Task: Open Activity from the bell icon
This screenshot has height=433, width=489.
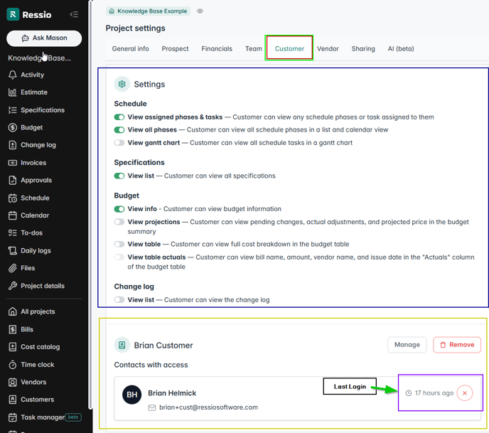Action: pyautogui.click(x=13, y=75)
